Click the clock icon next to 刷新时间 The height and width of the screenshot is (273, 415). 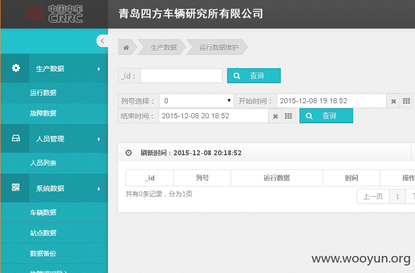coord(129,153)
